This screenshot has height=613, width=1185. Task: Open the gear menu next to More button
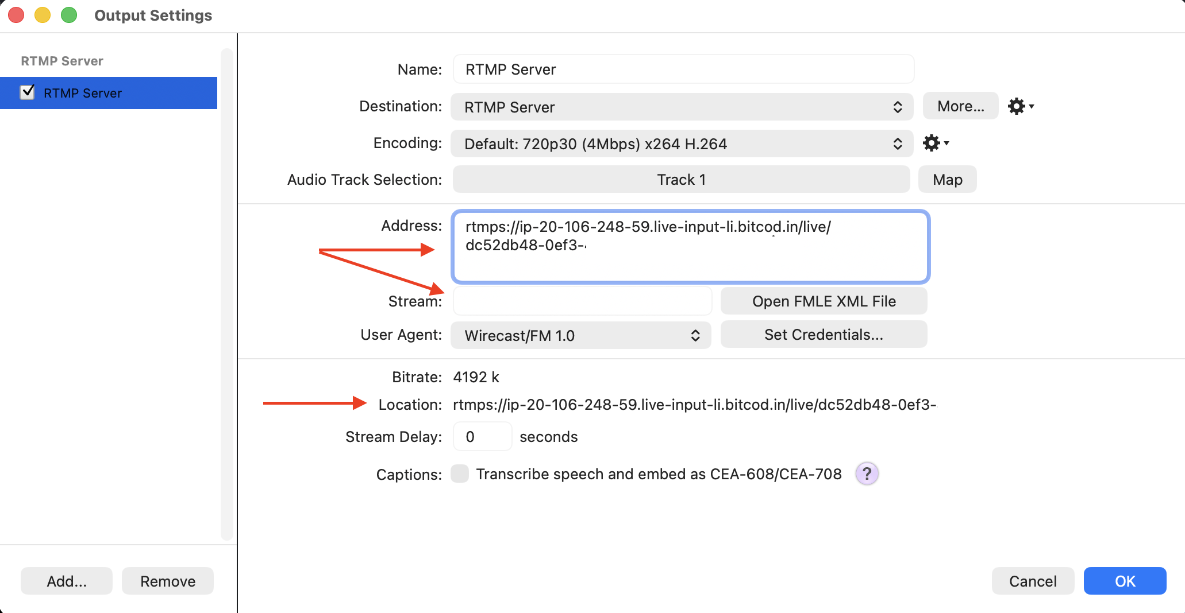(x=1021, y=106)
